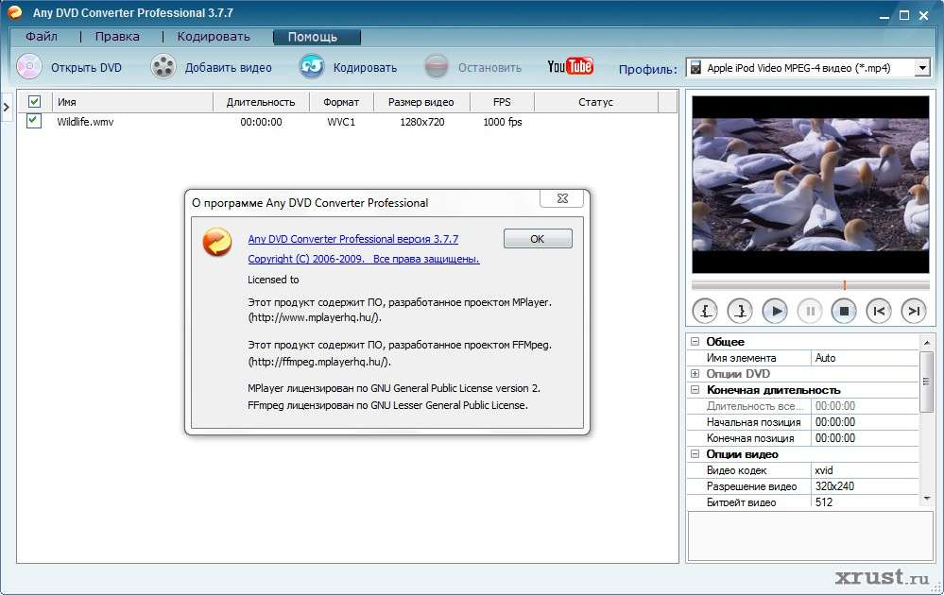Collapse the Опции видео section

click(x=696, y=454)
